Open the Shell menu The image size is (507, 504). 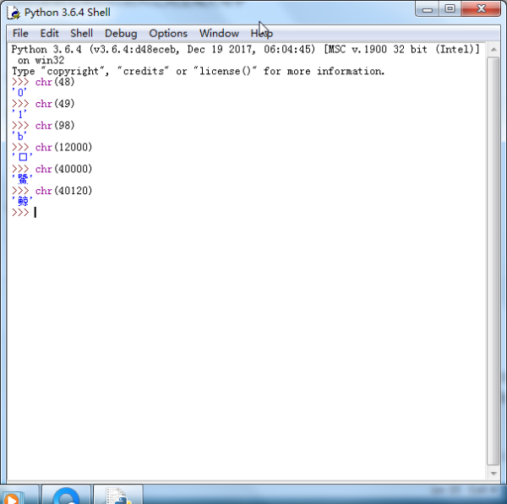(81, 33)
